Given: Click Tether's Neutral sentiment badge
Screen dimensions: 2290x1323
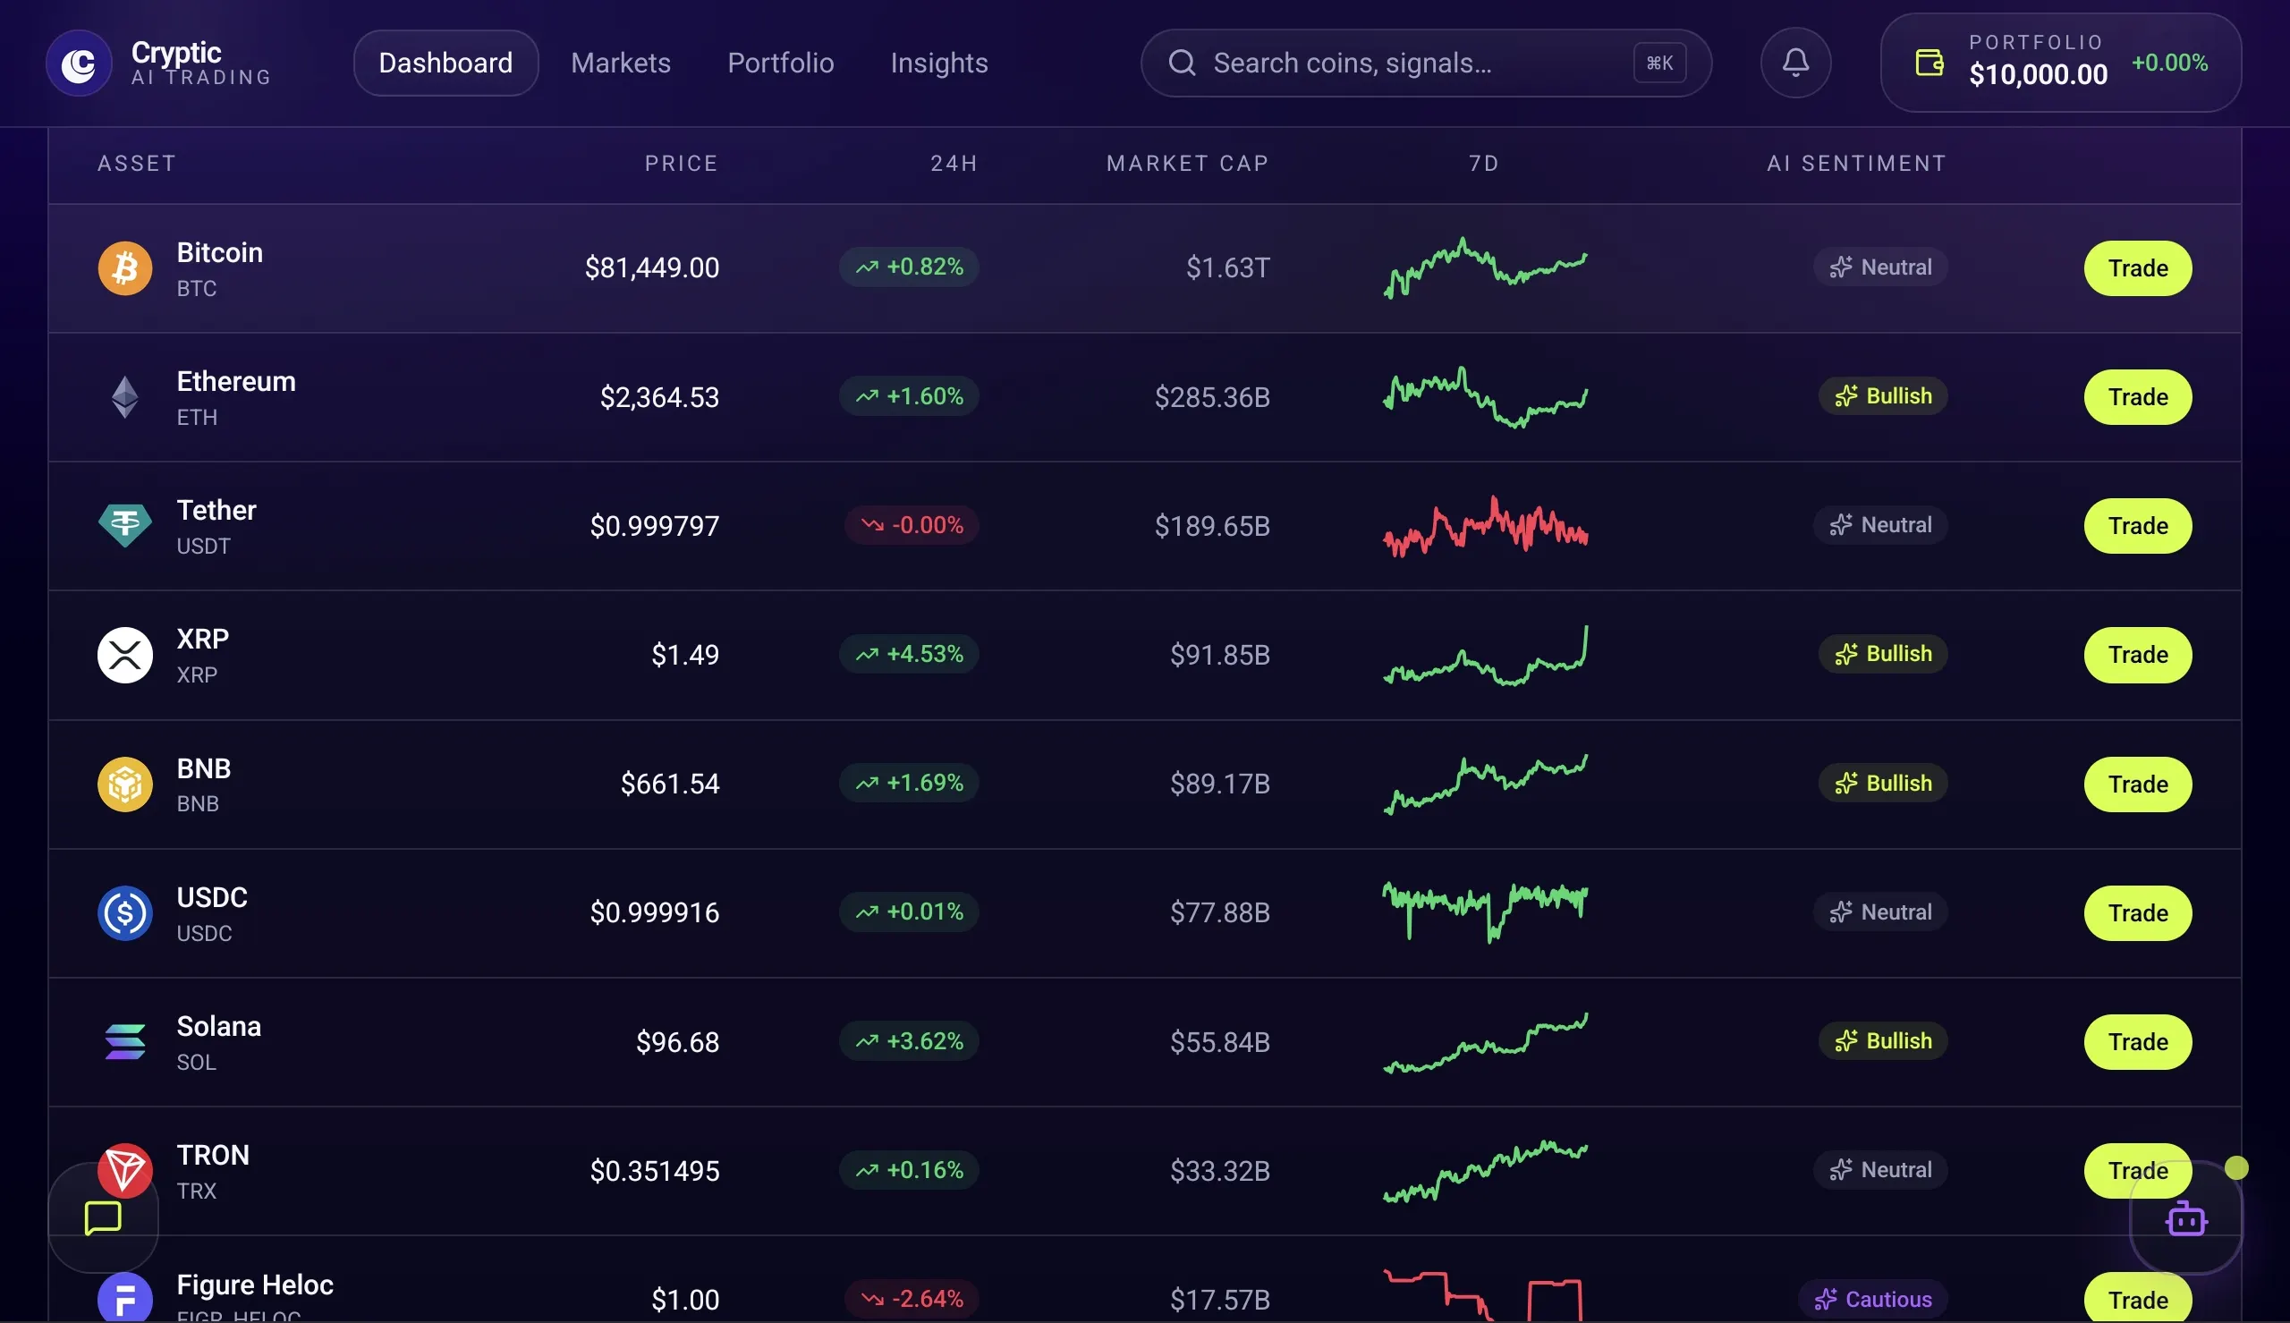Looking at the screenshot, I should click(1880, 525).
